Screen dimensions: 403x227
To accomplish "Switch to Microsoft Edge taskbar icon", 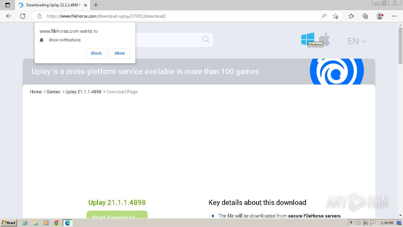I will point(68,223).
